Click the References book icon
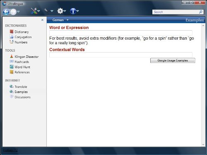The image size is (207, 155). [x=12, y=72]
